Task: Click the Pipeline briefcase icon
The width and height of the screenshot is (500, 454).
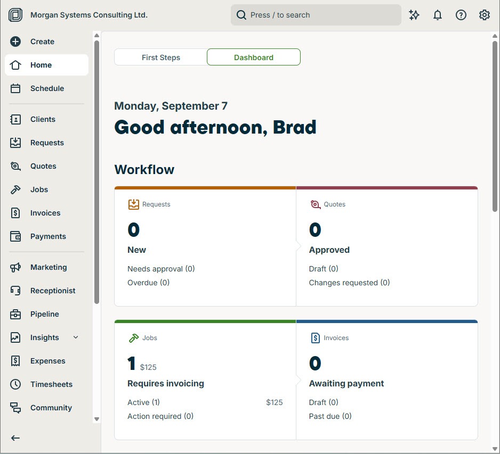Action: click(x=15, y=314)
